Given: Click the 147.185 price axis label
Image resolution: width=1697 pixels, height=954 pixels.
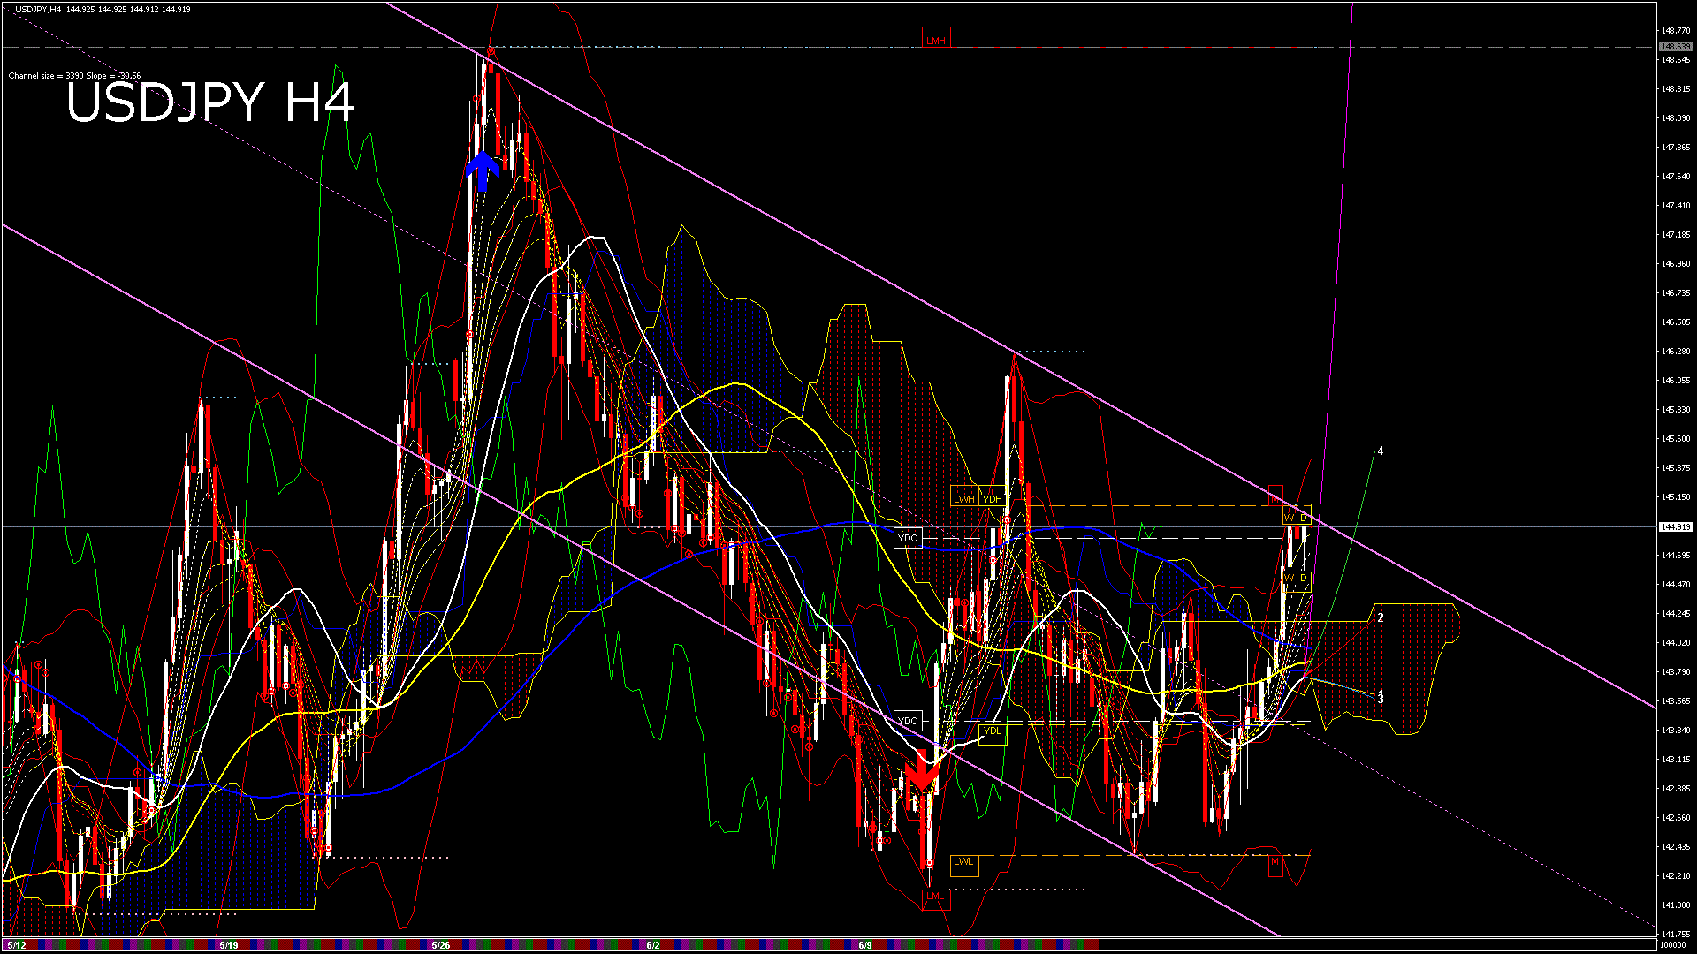Looking at the screenshot, I should tap(1676, 235).
